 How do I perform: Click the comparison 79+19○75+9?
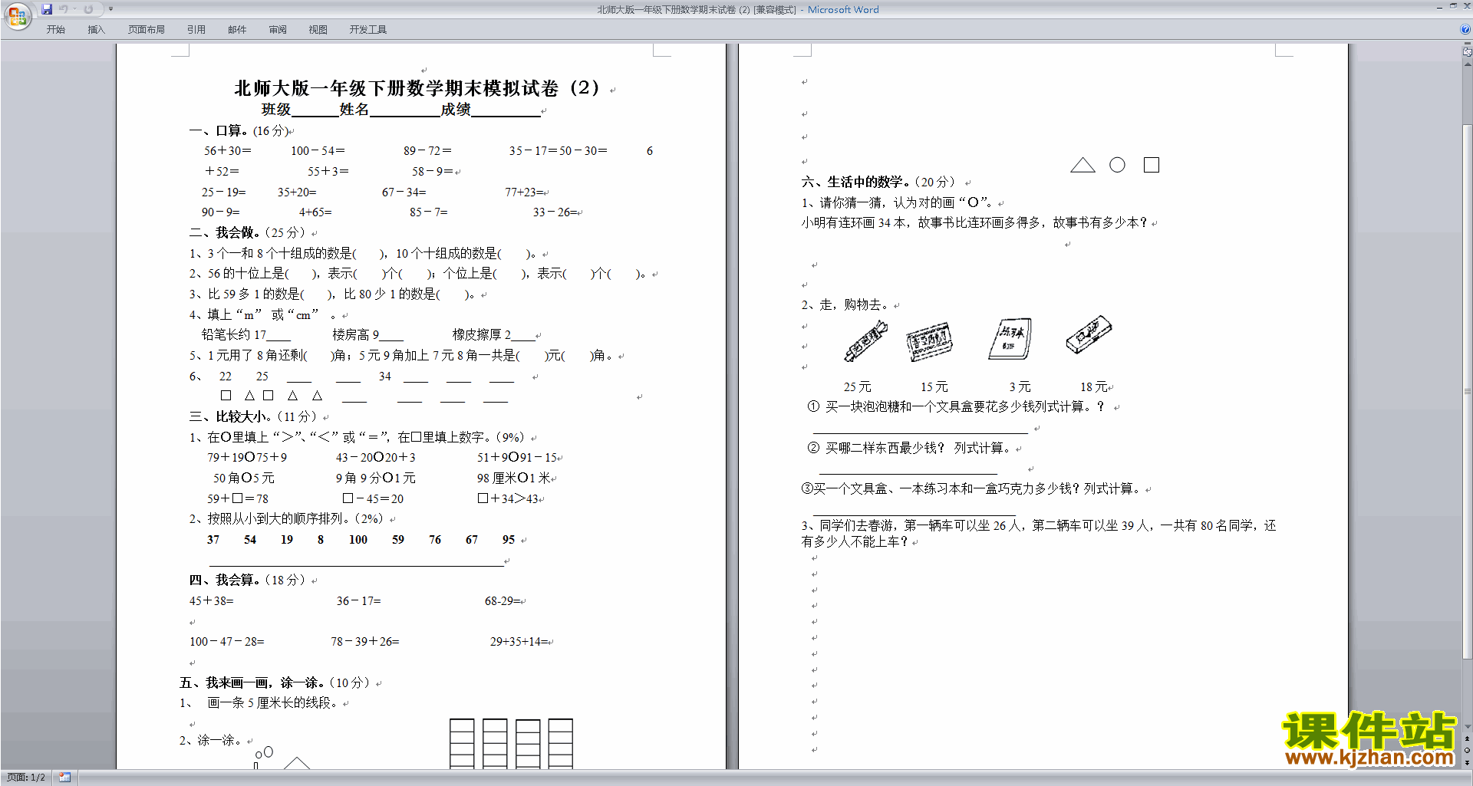247,458
